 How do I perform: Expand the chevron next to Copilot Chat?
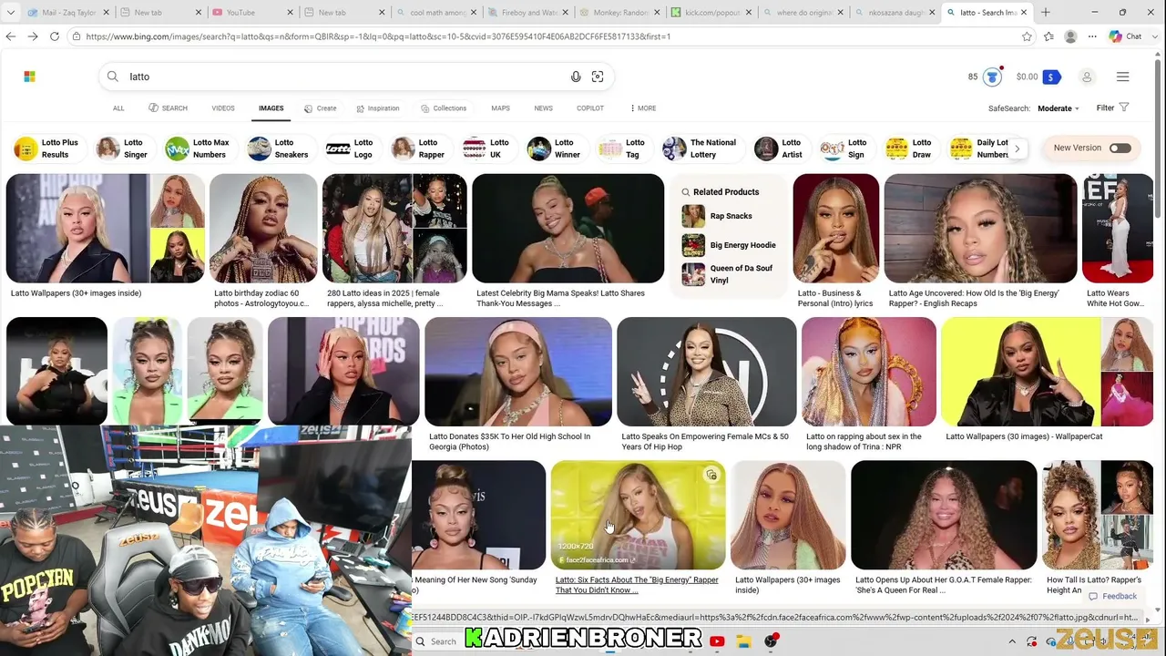click(x=1155, y=36)
